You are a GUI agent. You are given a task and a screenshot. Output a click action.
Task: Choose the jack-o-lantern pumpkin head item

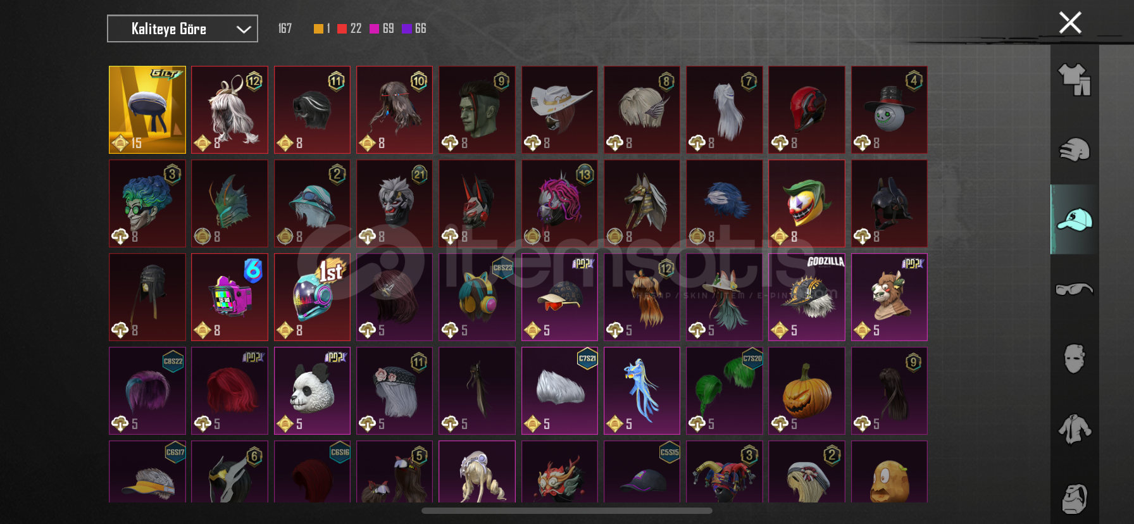click(x=807, y=390)
